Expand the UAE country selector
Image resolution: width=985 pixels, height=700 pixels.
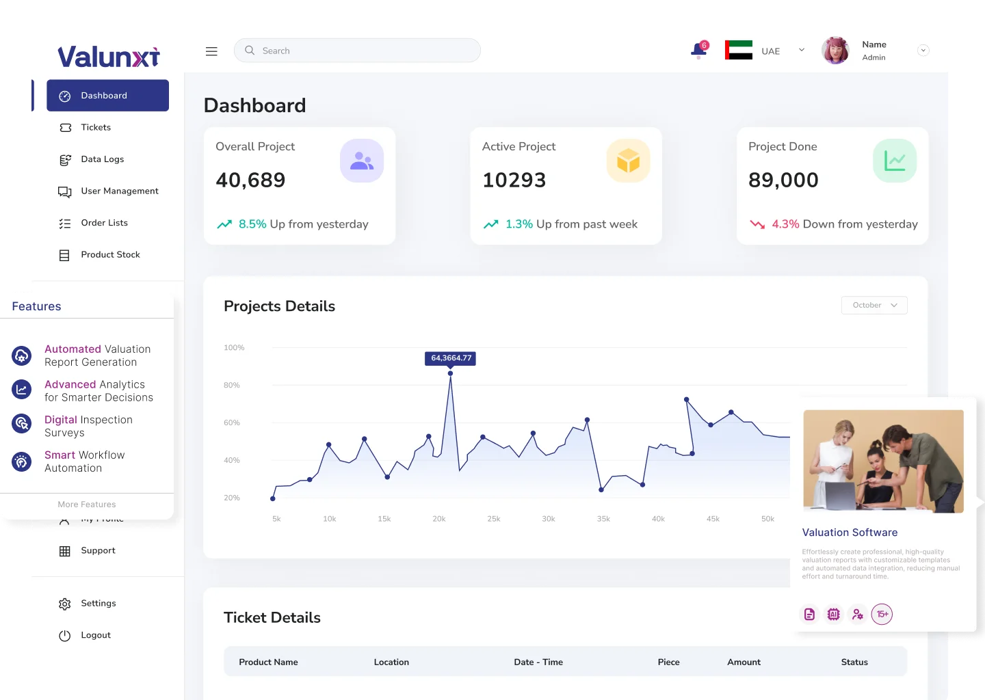tap(800, 50)
